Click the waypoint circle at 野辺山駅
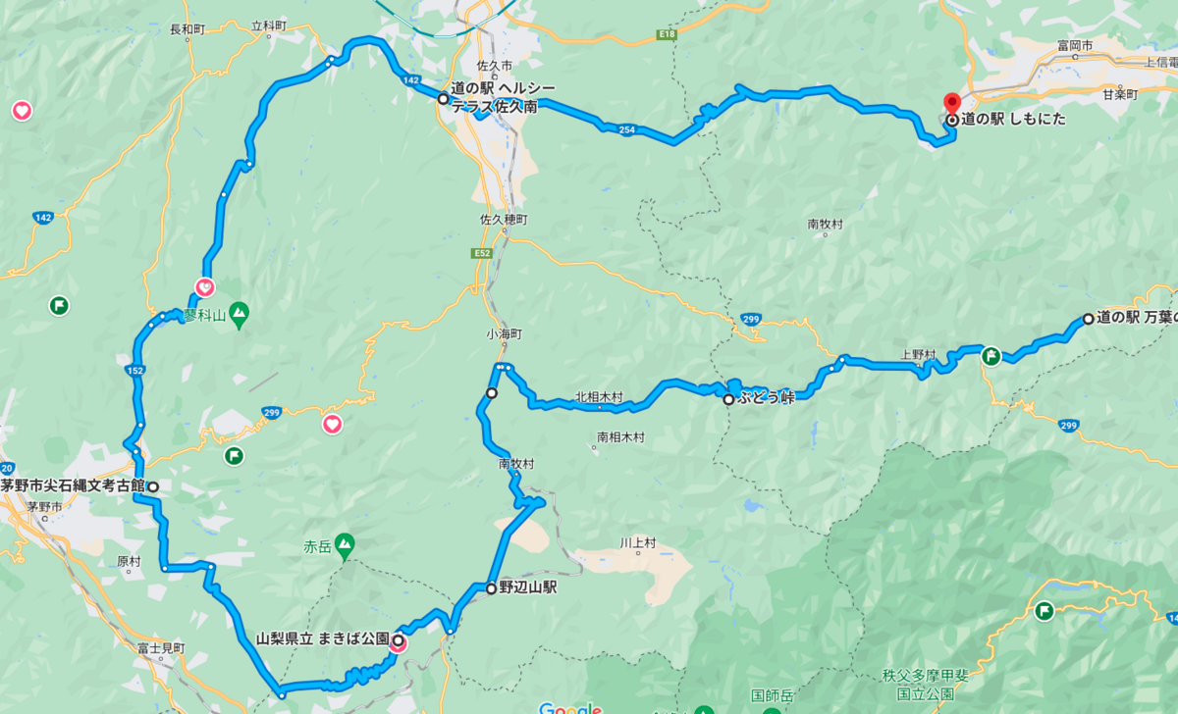 coord(492,588)
